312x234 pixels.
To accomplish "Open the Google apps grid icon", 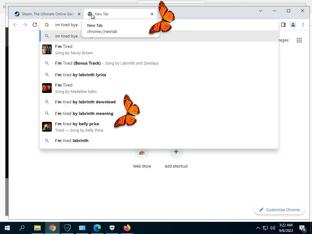I will pyautogui.click(x=299, y=40).
